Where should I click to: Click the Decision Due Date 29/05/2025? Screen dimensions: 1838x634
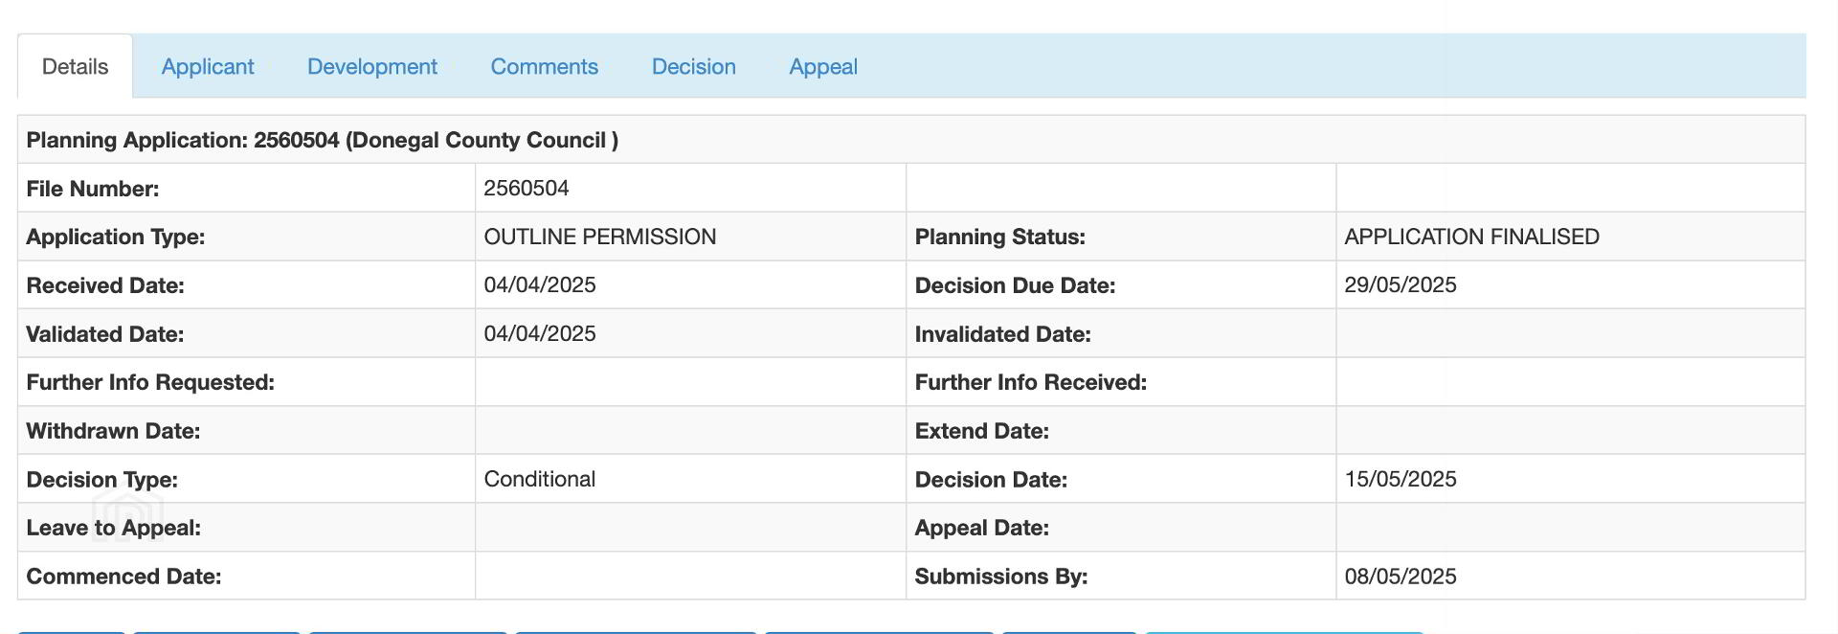click(1401, 285)
